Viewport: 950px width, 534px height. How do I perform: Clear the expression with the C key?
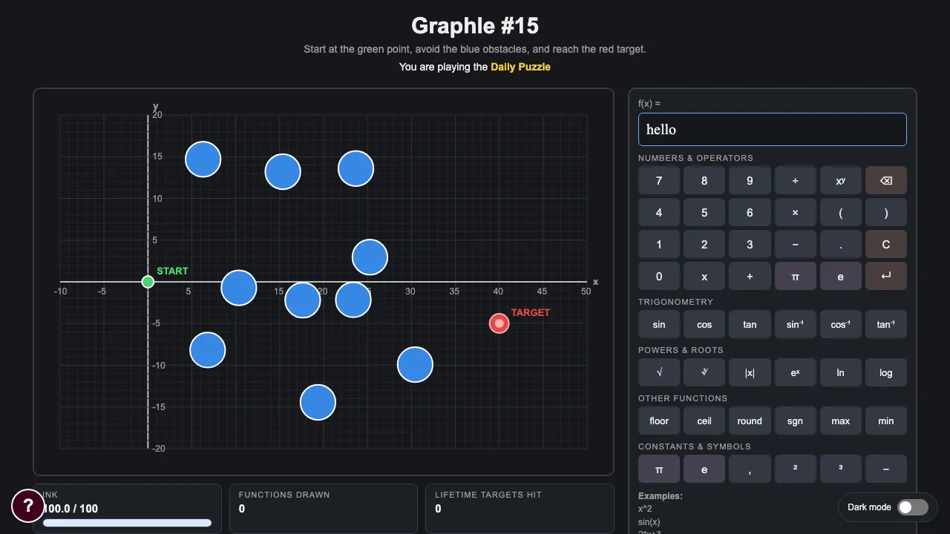point(885,244)
